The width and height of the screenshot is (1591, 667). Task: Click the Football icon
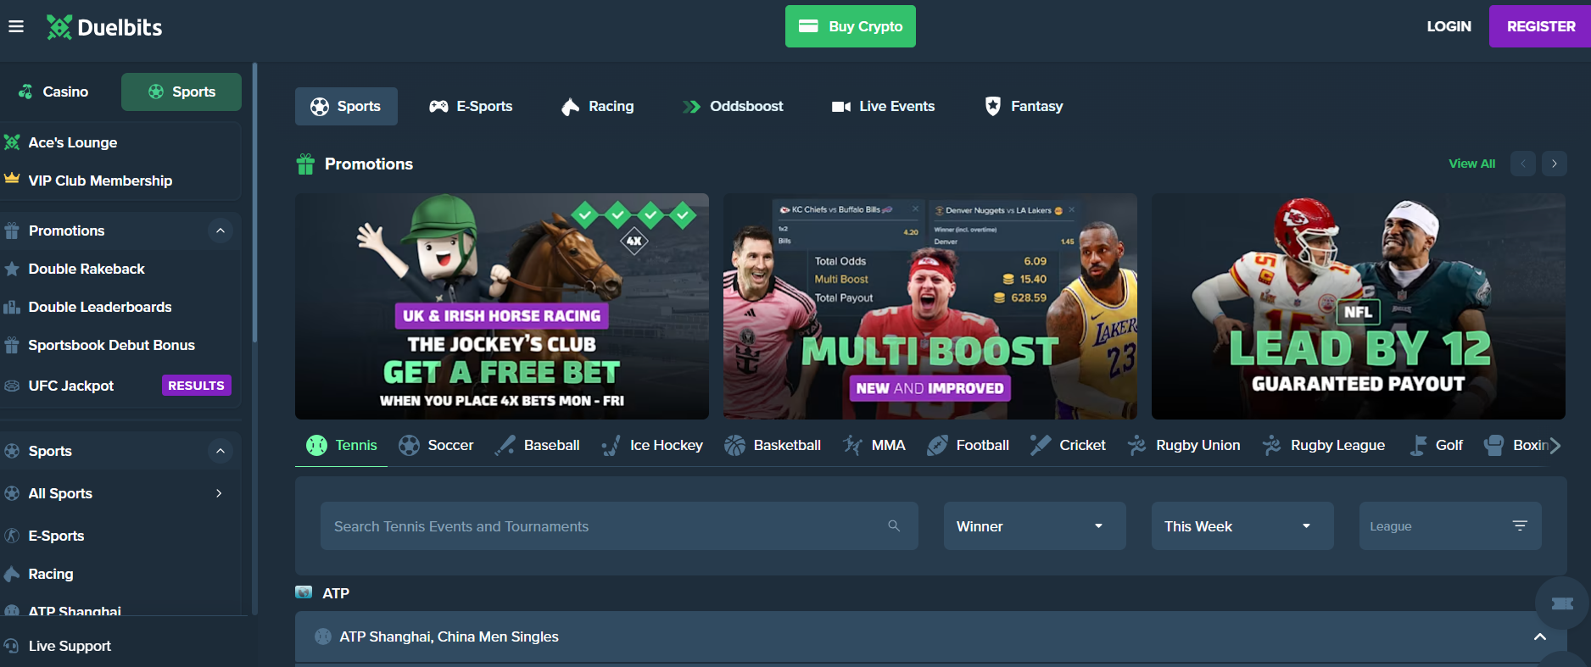(x=937, y=445)
